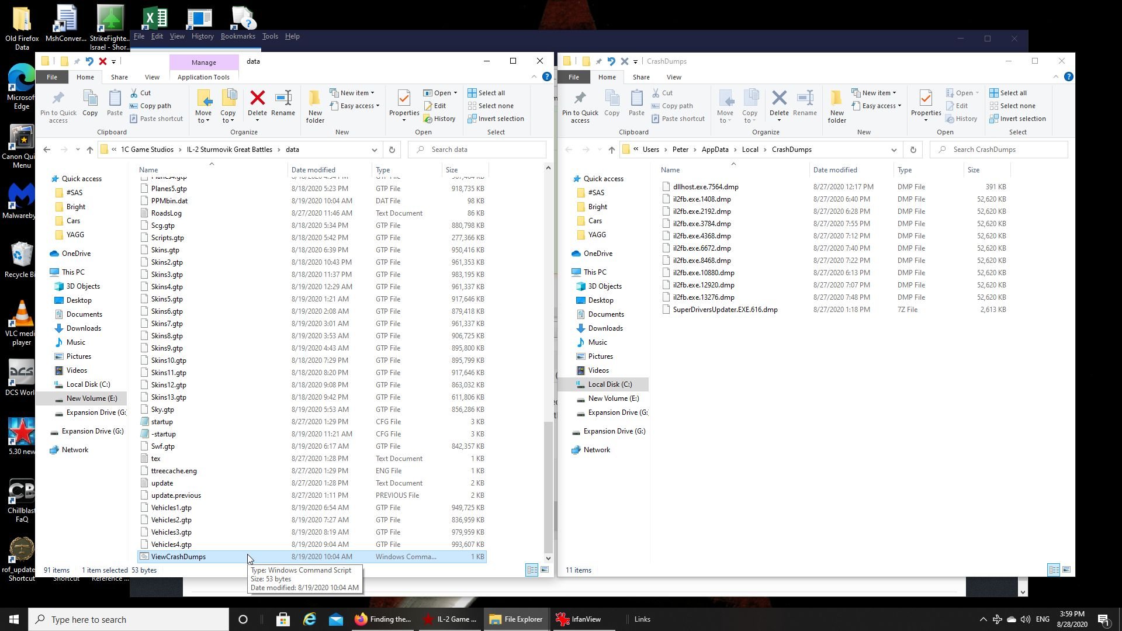Image resolution: width=1122 pixels, height=631 pixels.
Task: Refresh the data folder address bar
Action: coord(392,150)
